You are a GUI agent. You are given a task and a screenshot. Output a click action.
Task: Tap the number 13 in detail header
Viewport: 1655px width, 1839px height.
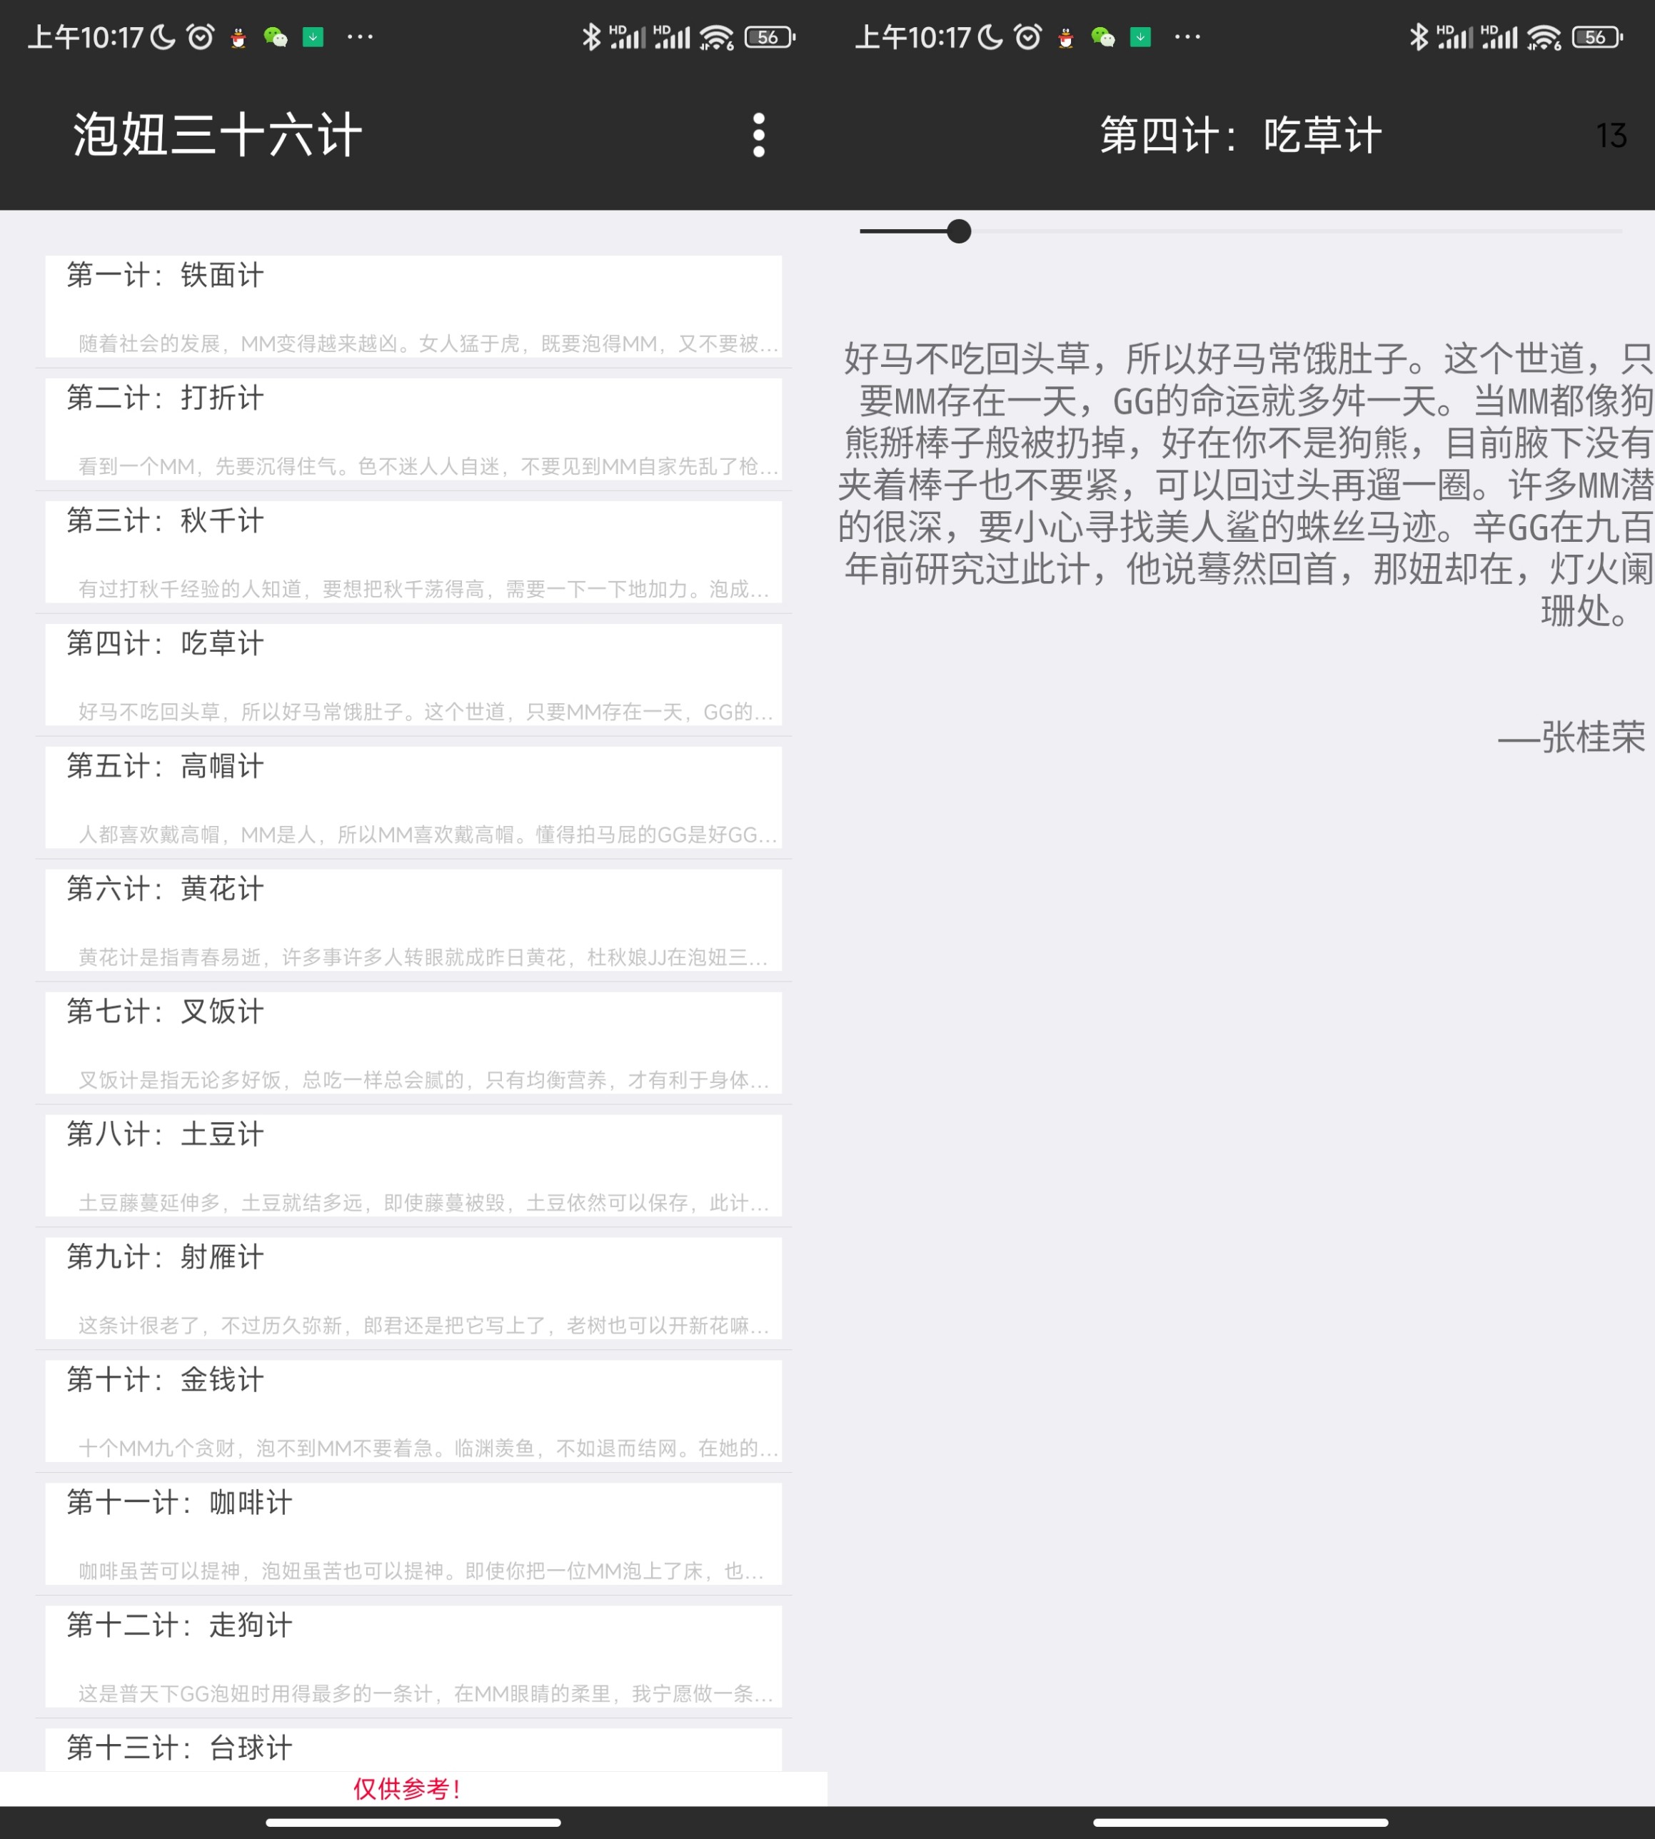[1611, 136]
